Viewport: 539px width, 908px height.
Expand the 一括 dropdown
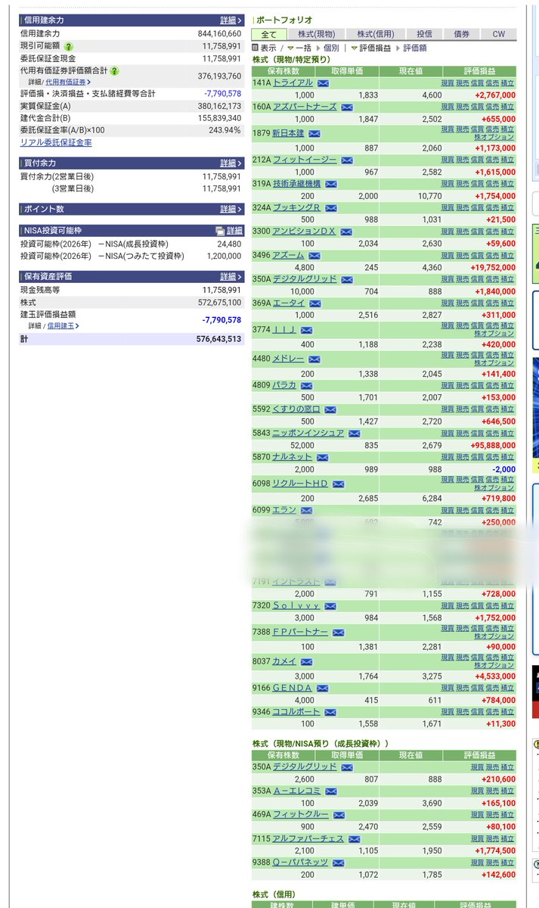click(299, 48)
